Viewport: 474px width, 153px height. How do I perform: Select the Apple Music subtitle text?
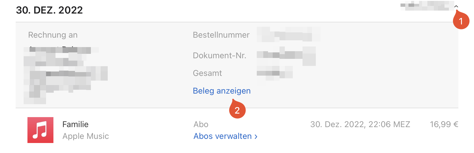click(x=86, y=136)
